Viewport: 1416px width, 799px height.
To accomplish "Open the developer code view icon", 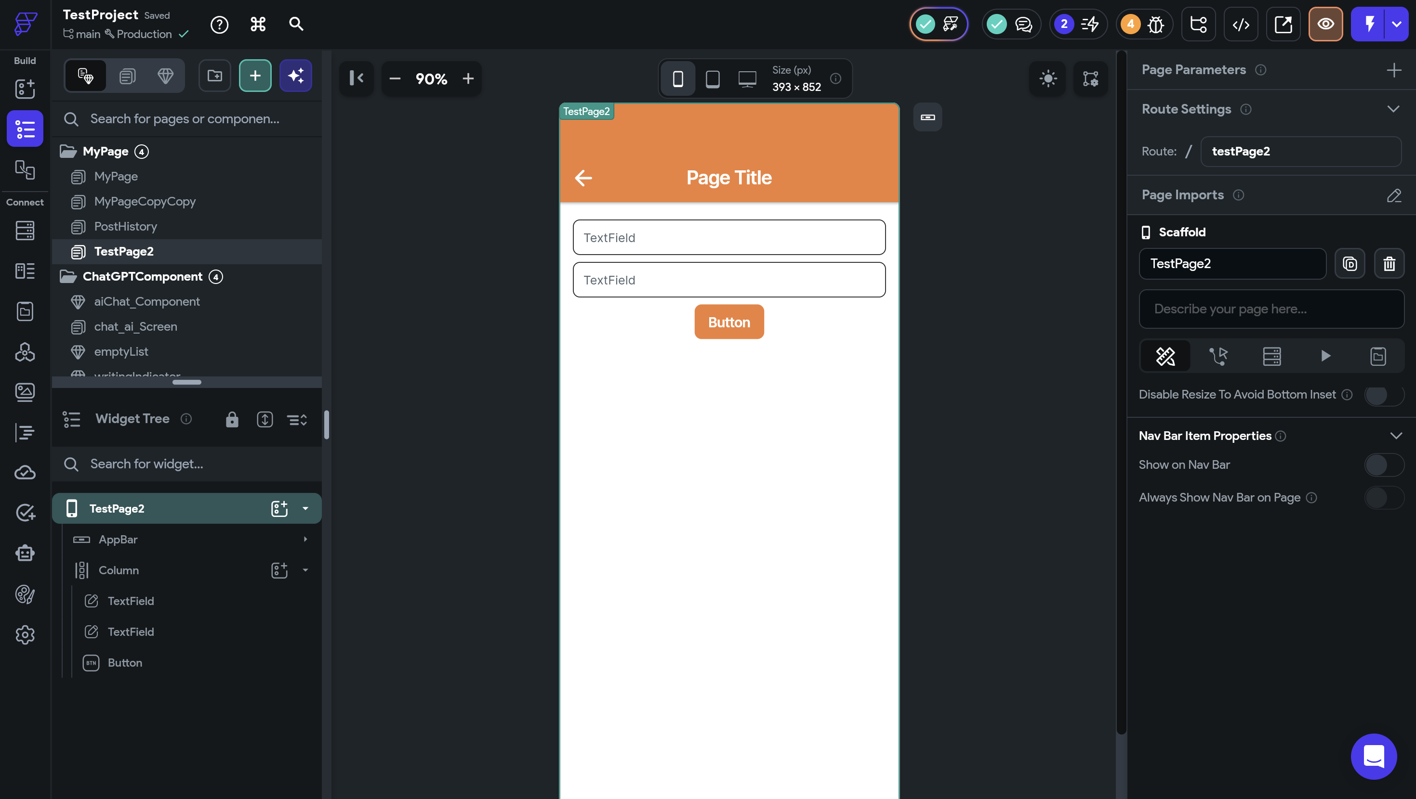I will [x=1241, y=24].
